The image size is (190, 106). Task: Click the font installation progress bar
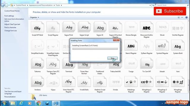95,49
